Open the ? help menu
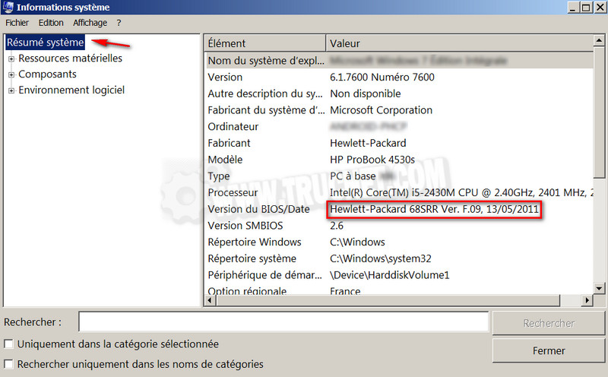Screen dimensions: 608x377 (119, 23)
